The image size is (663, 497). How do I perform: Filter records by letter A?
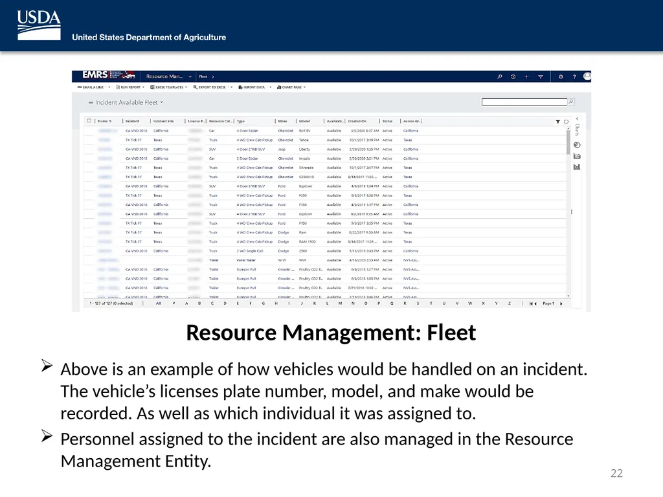[x=186, y=304]
